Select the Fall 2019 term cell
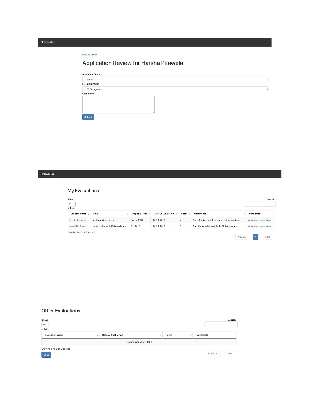Image resolution: width=318 pixels, height=412 pixels. tap(140, 226)
